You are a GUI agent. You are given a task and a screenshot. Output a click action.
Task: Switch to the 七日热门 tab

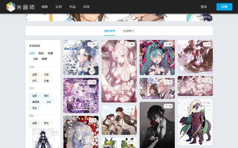(x=128, y=31)
